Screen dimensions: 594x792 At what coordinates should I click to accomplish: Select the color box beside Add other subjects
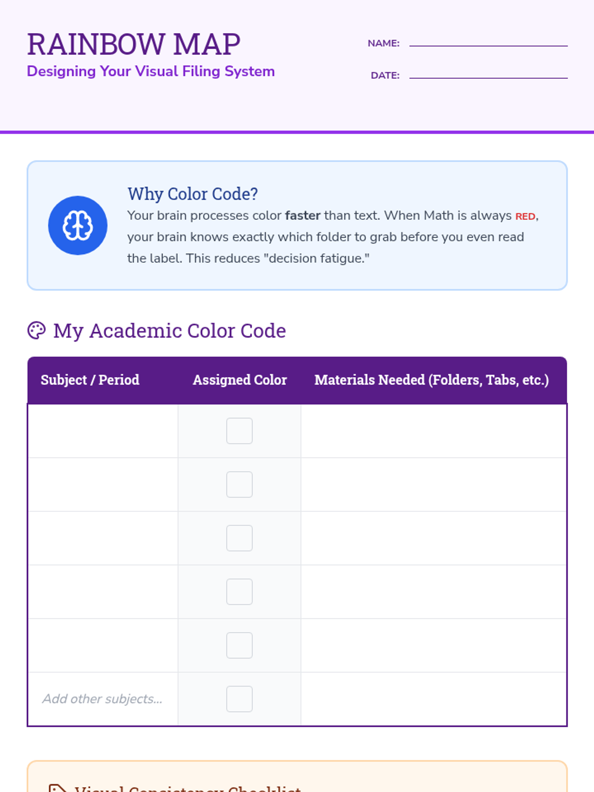(240, 699)
